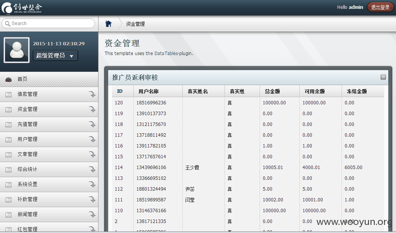Click the list icon beside 用户管理
Viewport: 396px width, 233px height.
[8, 140]
